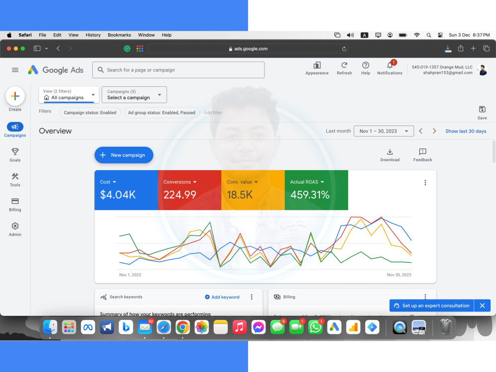The width and height of the screenshot is (496, 372).
Task: Open Campaigns in the sidebar
Action: (x=15, y=129)
